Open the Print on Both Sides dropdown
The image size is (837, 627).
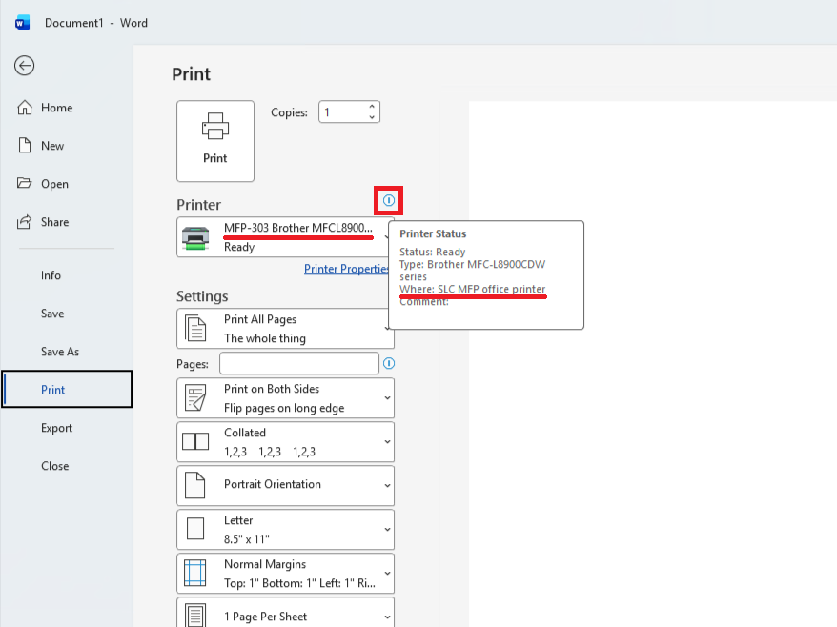coord(285,398)
